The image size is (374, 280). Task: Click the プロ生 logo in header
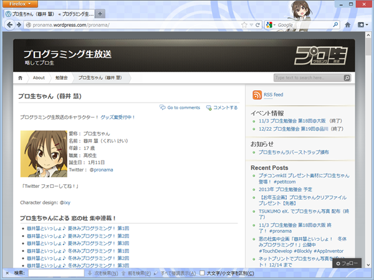click(321, 55)
